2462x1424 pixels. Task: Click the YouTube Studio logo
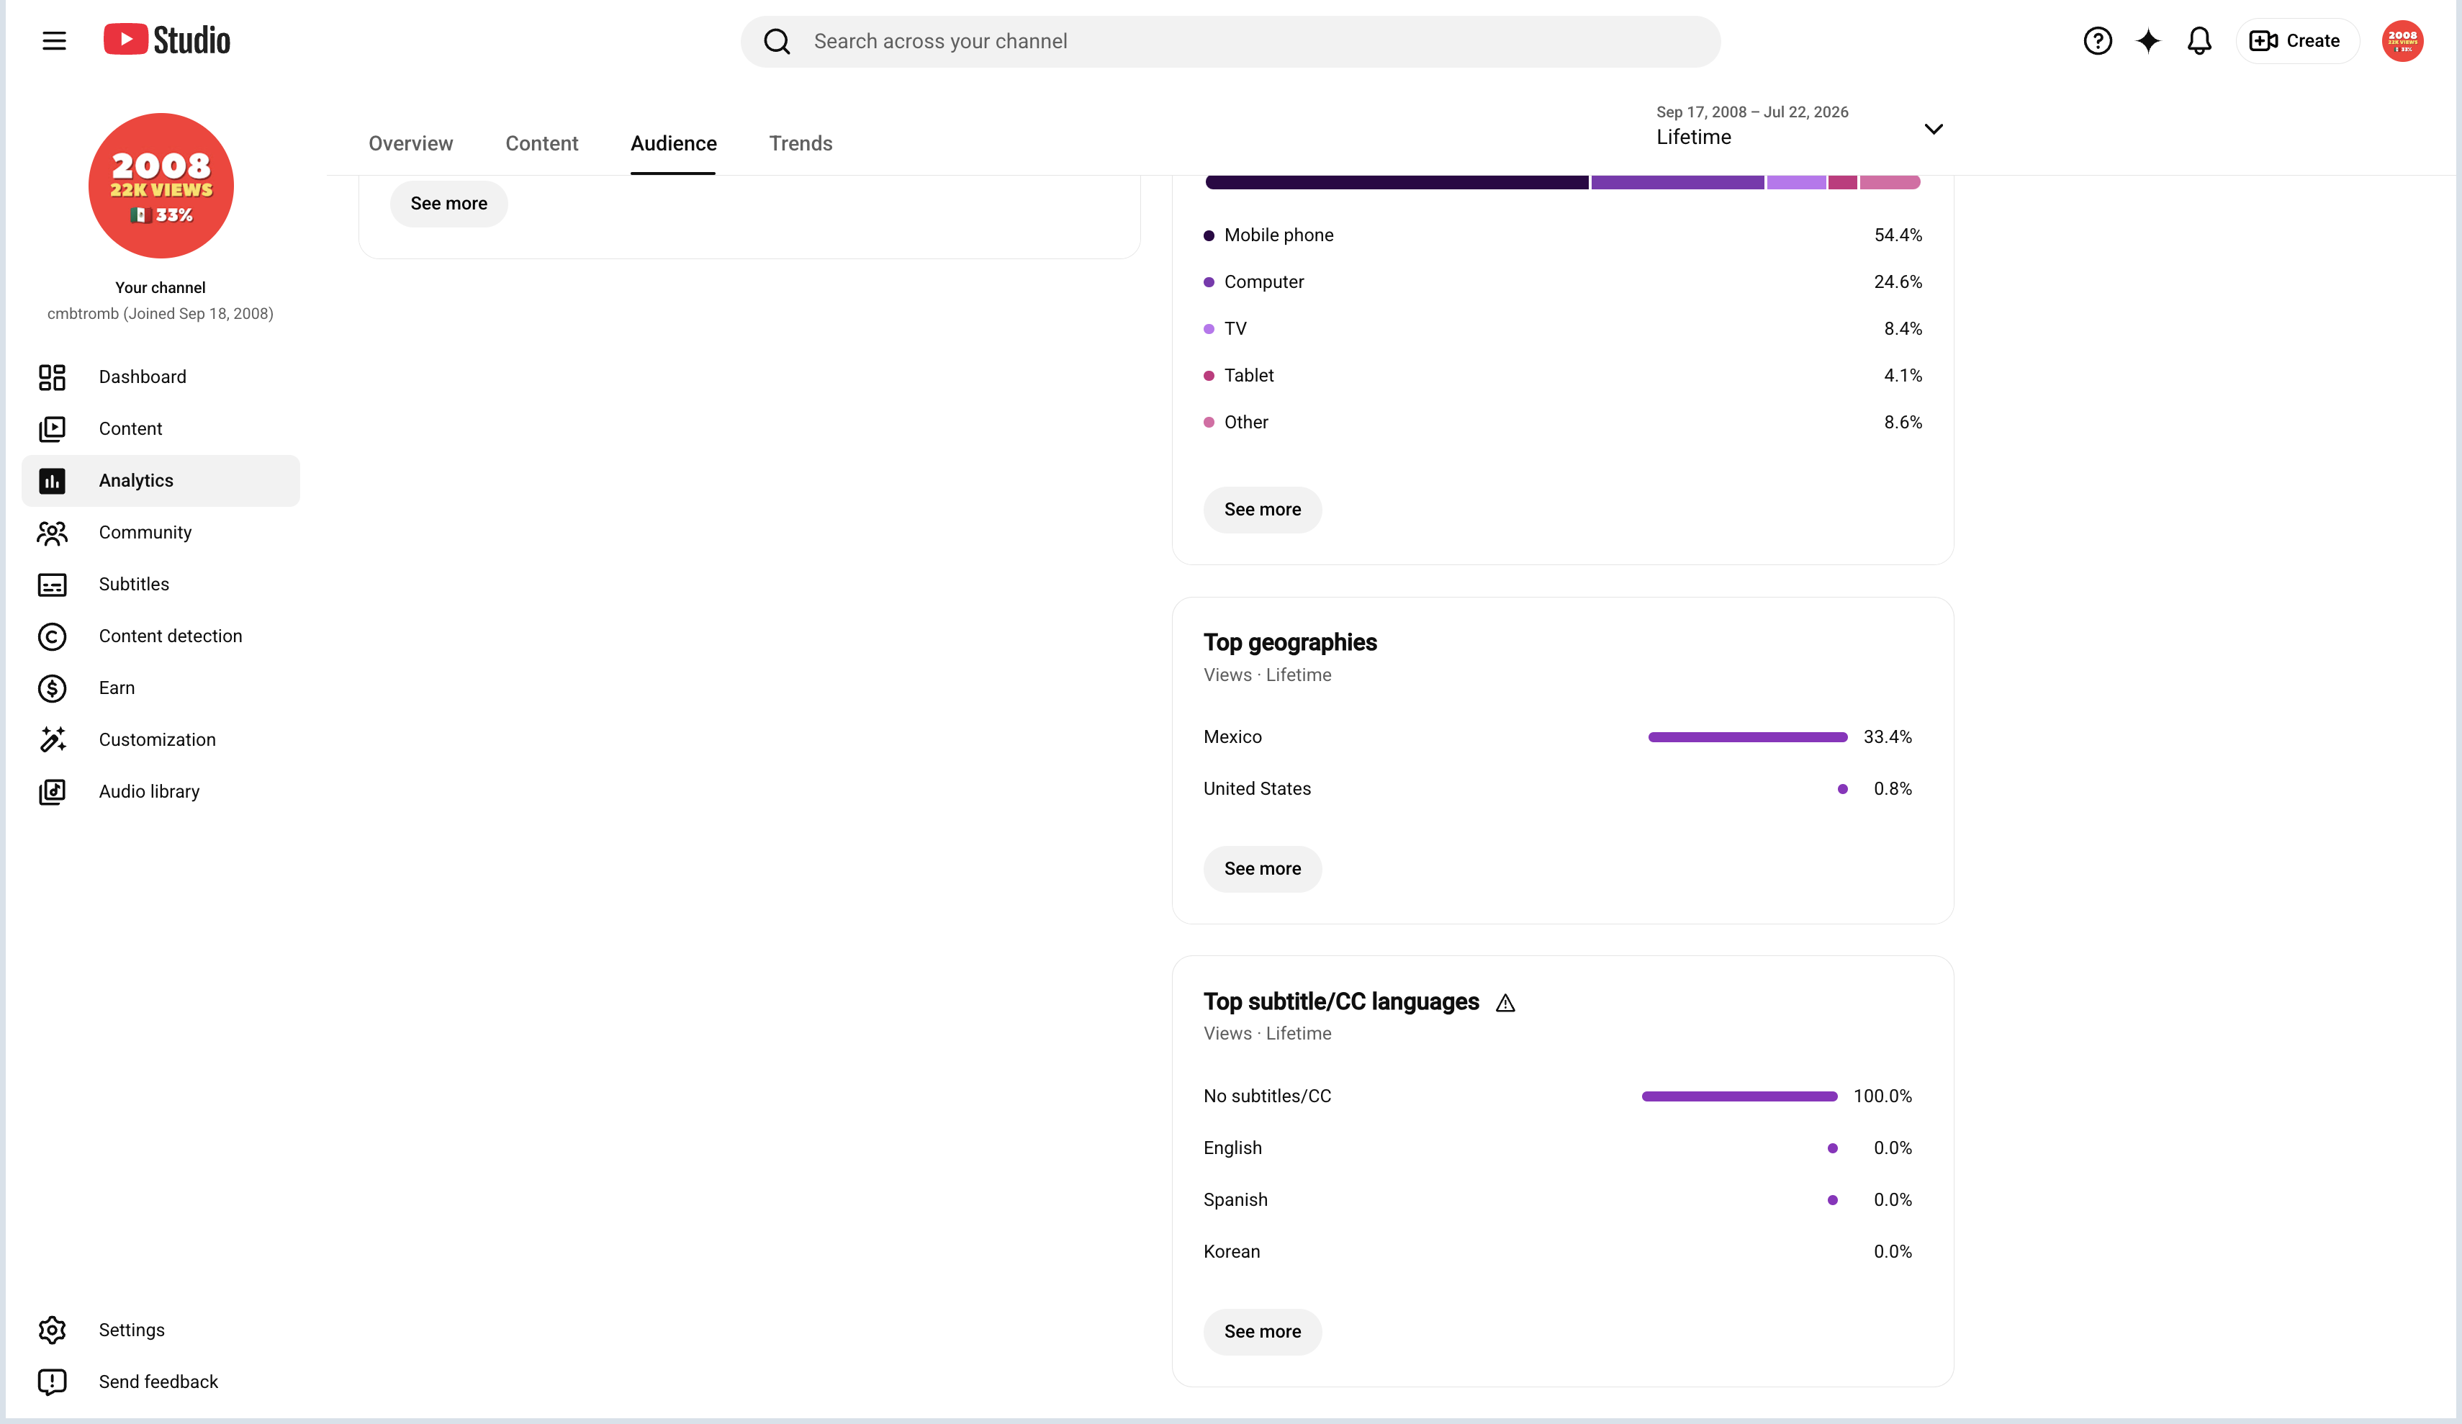167,40
